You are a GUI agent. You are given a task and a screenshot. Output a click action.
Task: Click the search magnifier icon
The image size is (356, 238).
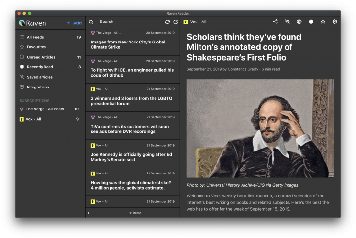91,22
